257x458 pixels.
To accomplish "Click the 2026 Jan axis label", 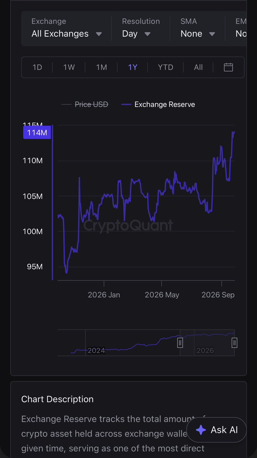I will (x=104, y=295).
